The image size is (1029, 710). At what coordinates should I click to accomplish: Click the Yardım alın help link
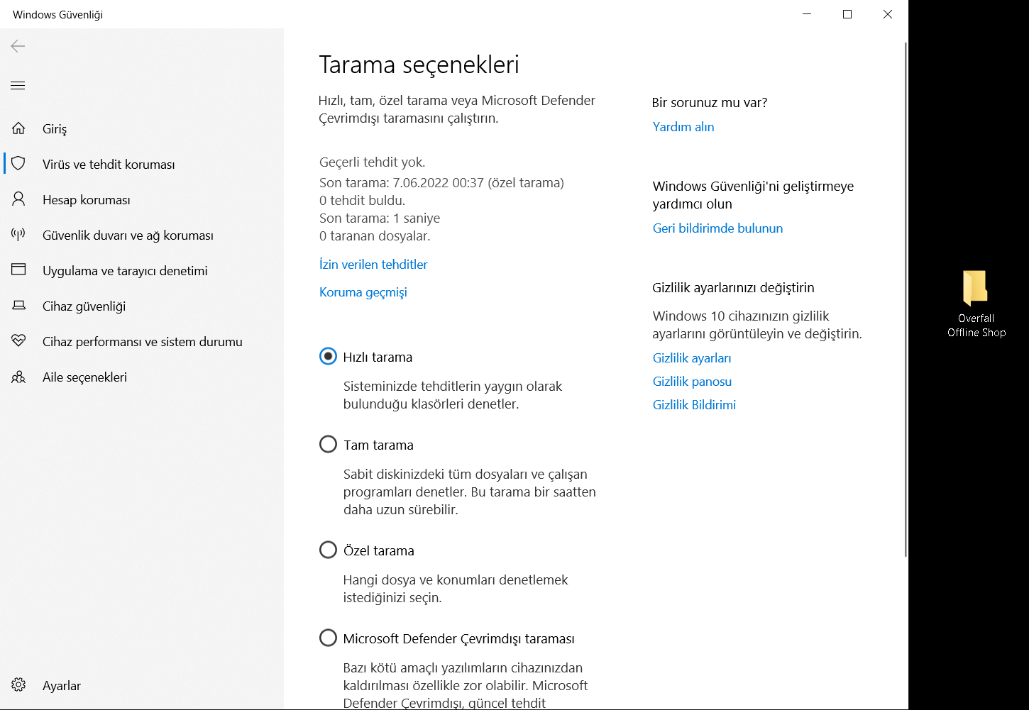pyautogui.click(x=683, y=127)
